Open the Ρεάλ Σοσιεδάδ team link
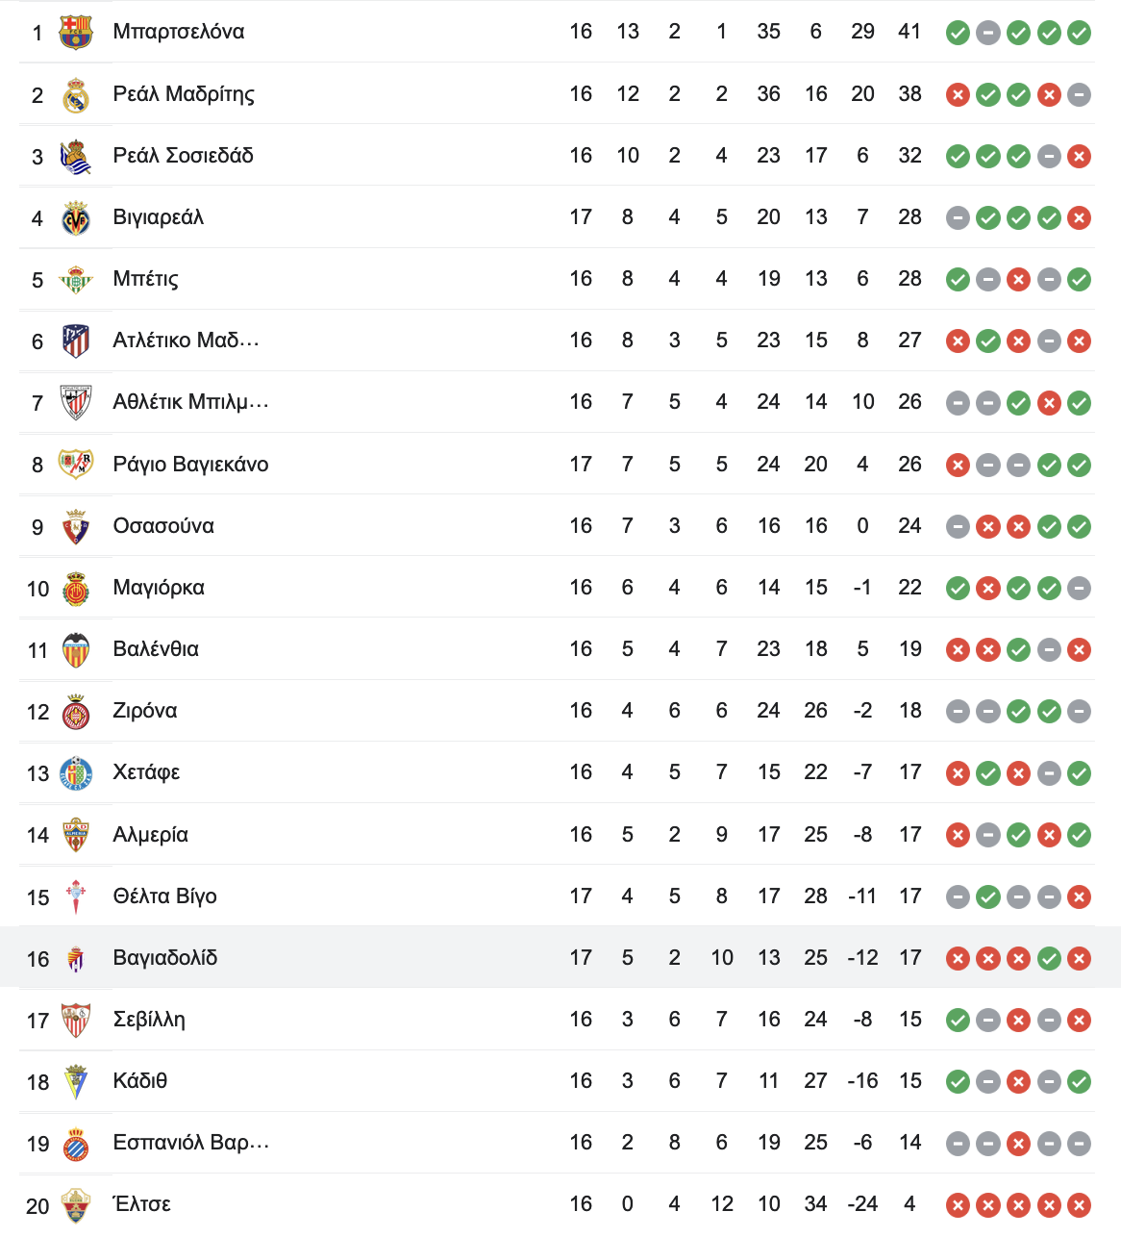The image size is (1121, 1237). tap(183, 156)
